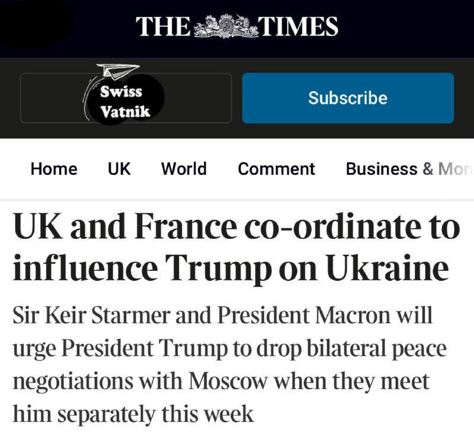This screenshot has width=474, height=441.
Task: Go to the Home section
Action: (54, 169)
